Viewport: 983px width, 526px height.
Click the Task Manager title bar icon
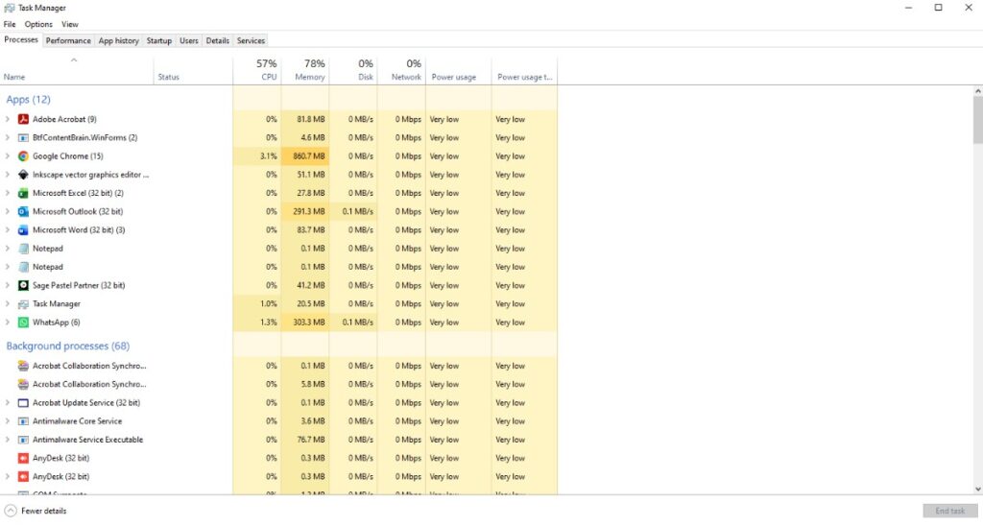pyautogui.click(x=9, y=8)
